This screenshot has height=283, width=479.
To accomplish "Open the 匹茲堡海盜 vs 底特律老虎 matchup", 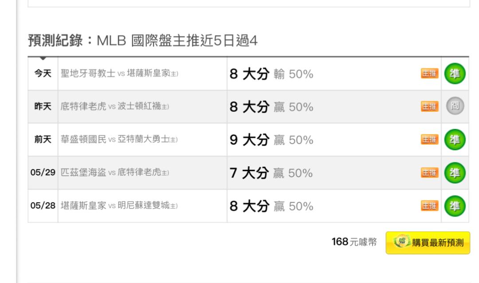I will (x=114, y=173).
